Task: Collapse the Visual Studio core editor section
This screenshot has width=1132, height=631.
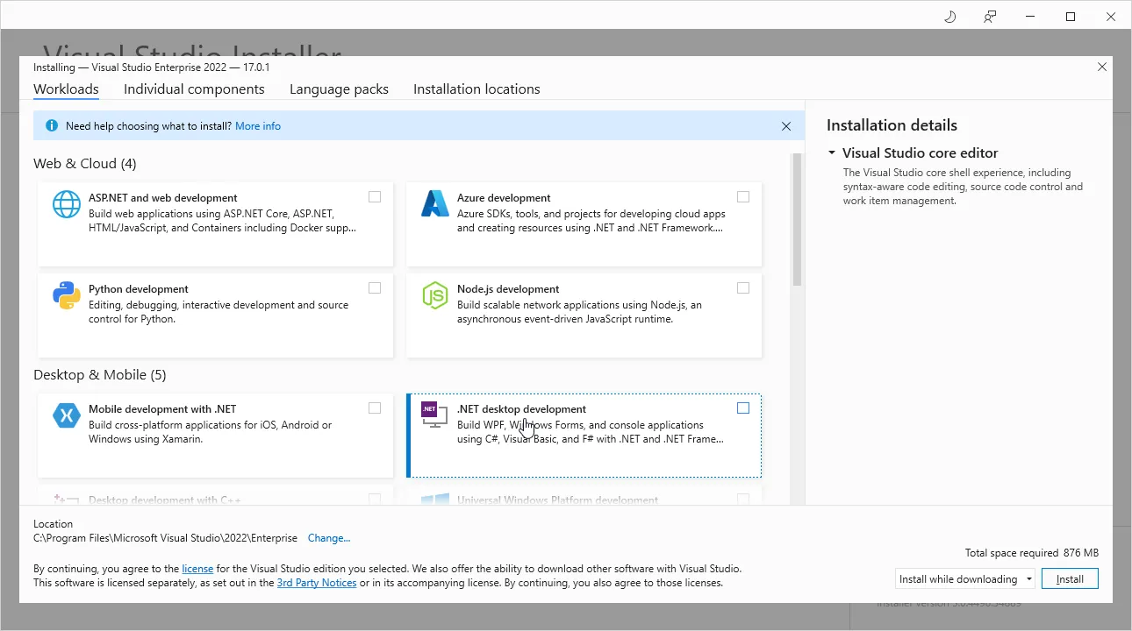Action: (x=832, y=152)
